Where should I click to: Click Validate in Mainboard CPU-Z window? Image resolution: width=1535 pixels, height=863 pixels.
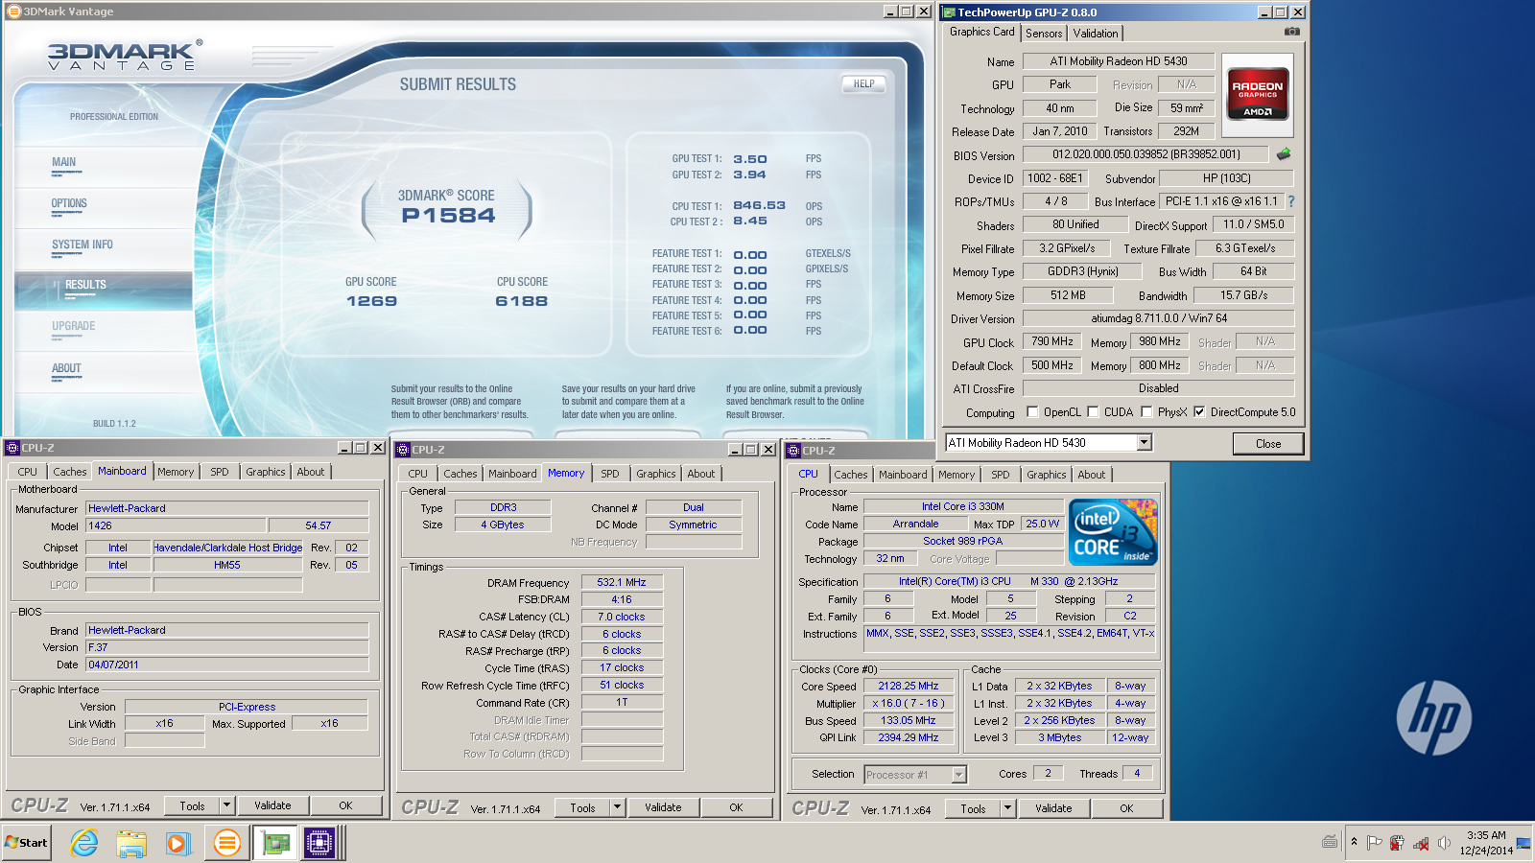tap(272, 805)
